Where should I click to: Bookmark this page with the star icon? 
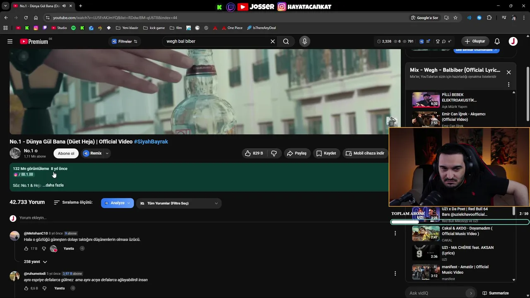click(455, 18)
